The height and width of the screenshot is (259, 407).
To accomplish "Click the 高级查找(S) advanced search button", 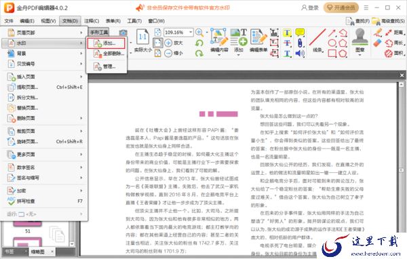I will [388, 21].
